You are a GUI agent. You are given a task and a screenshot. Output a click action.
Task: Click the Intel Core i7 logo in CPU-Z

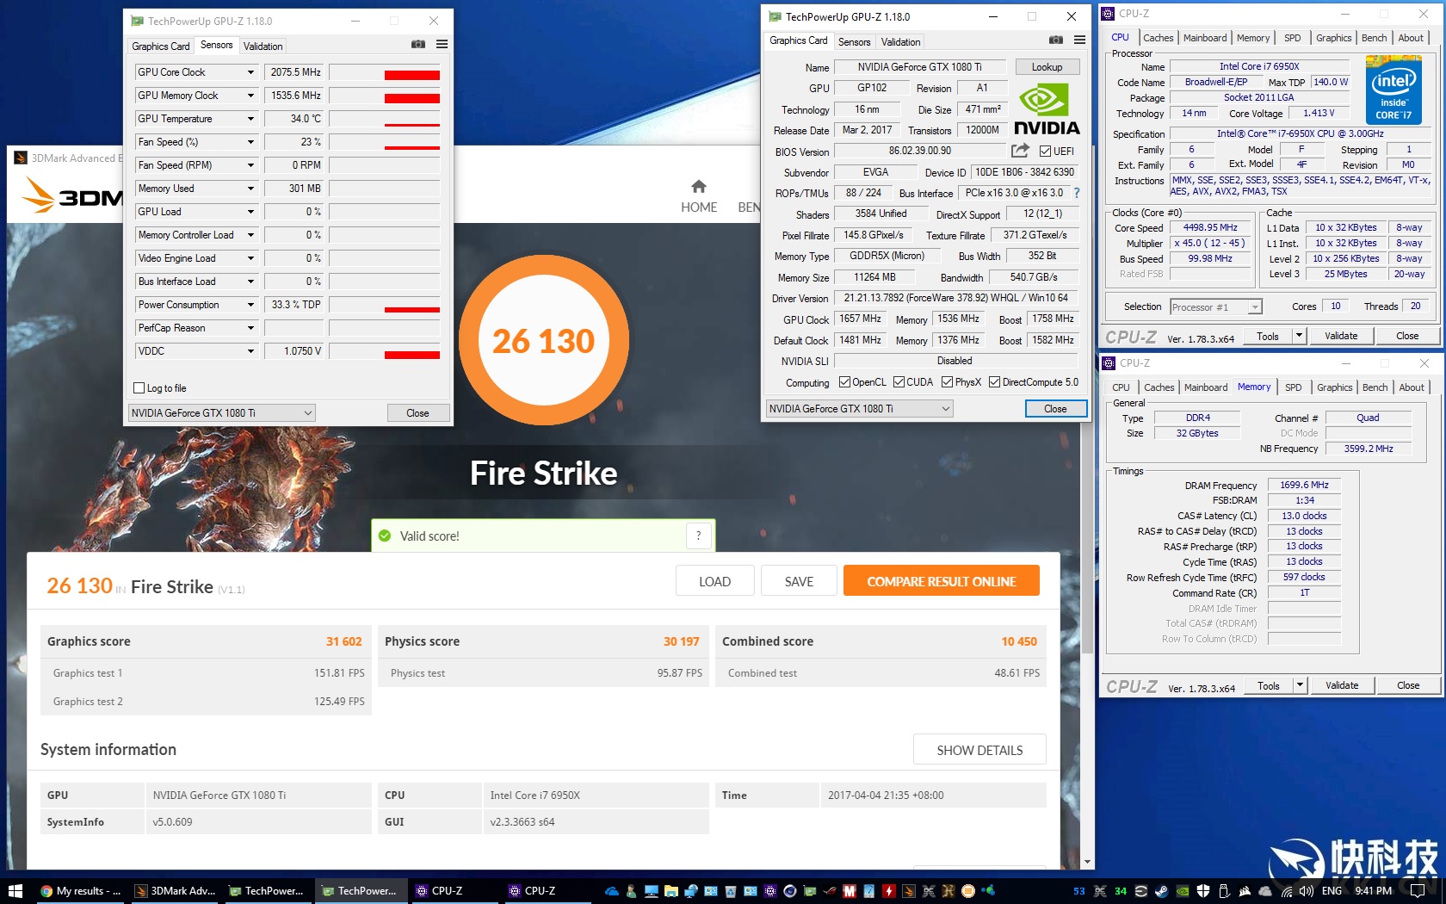pos(1393,89)
